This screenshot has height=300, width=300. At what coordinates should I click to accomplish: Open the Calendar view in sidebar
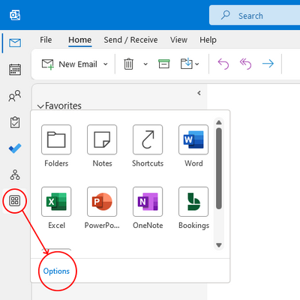[15, 70]
